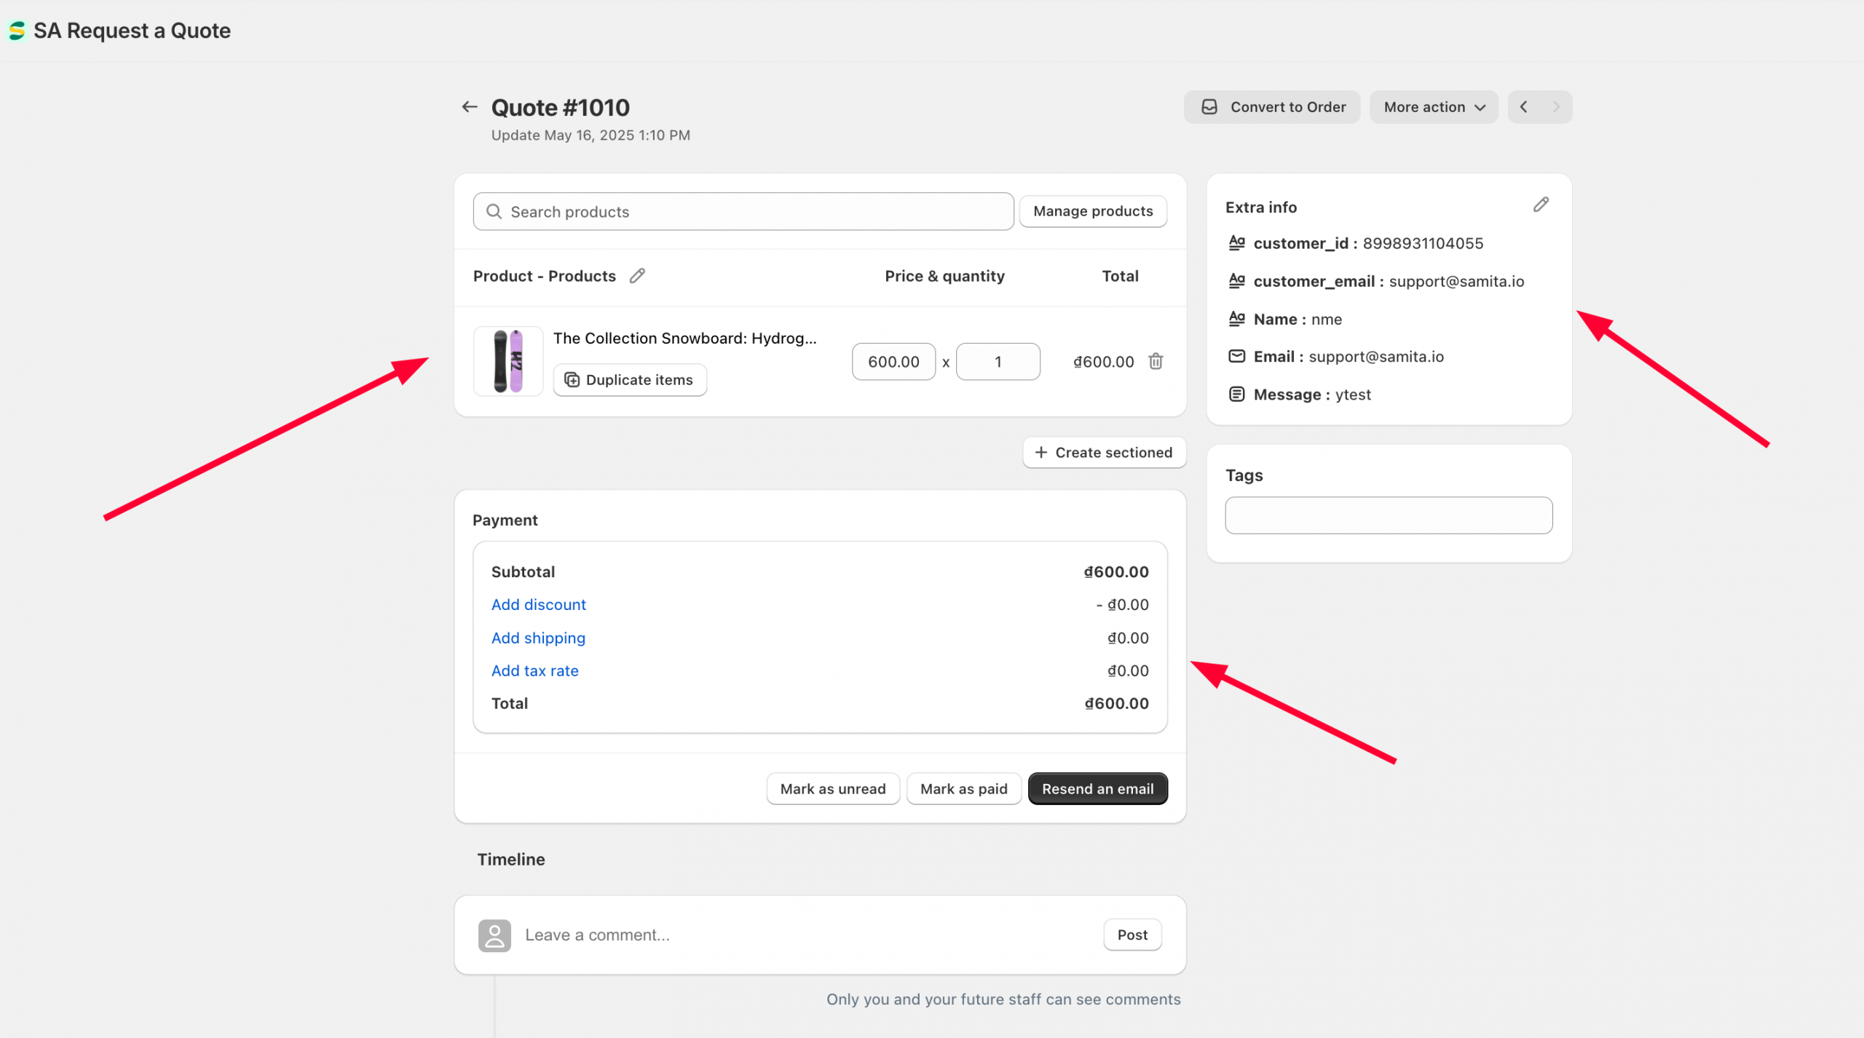This screenshot has height=1038, width=1864.
Task: Click the Name text field icon
Action: click(1236, 318)
